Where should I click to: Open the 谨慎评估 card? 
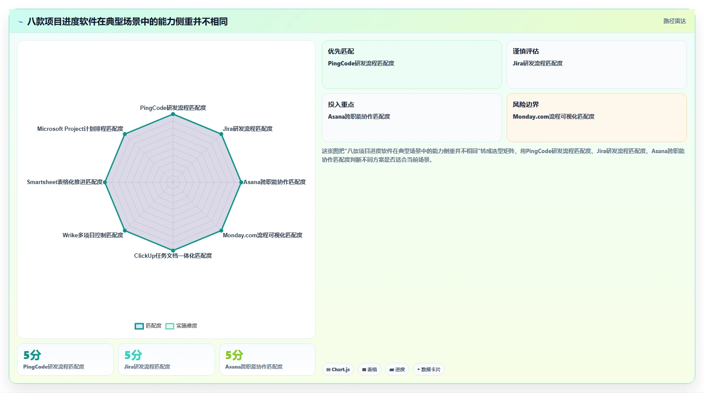click(596, 65)
